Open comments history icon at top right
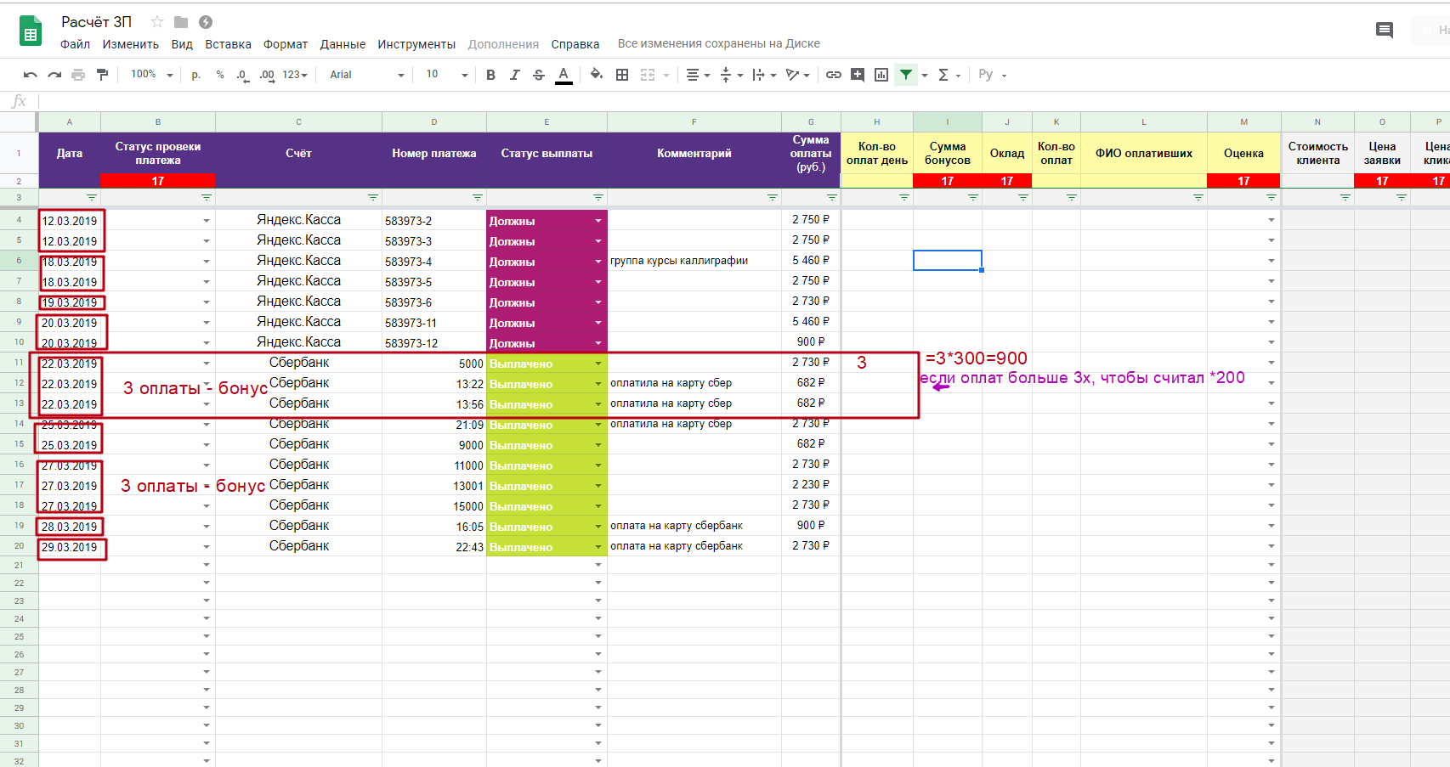 1385,31
